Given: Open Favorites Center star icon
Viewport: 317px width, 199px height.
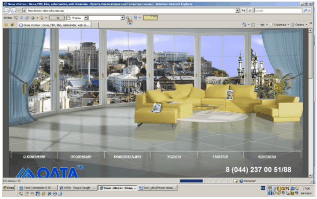Looking at the screenshot, I should click(6, 24).
